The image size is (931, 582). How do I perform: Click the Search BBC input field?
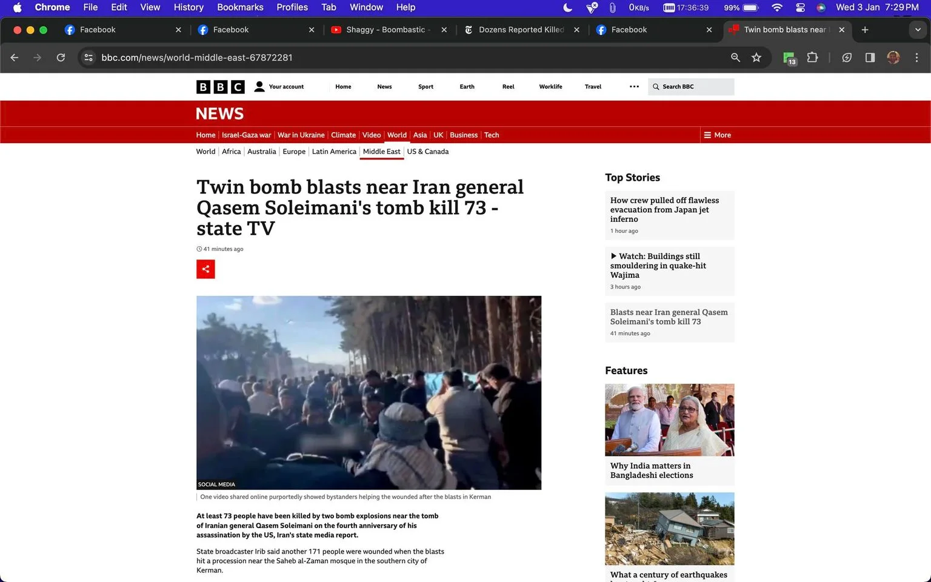point(691,87)
